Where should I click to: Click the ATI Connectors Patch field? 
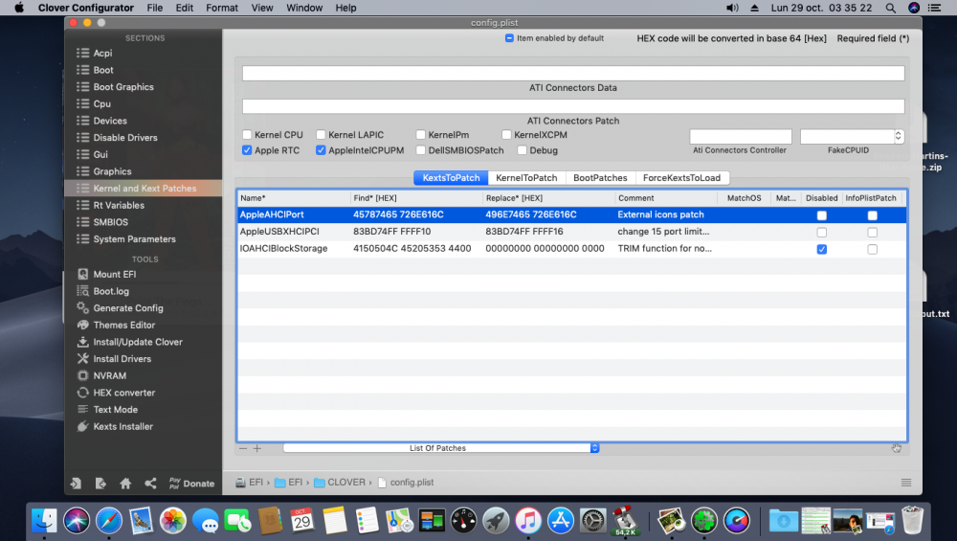[573, 106]
